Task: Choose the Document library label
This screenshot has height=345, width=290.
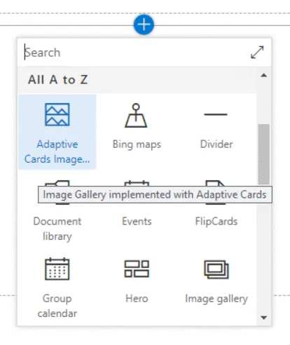Action: pyautogui.click(x=57, y=229)
